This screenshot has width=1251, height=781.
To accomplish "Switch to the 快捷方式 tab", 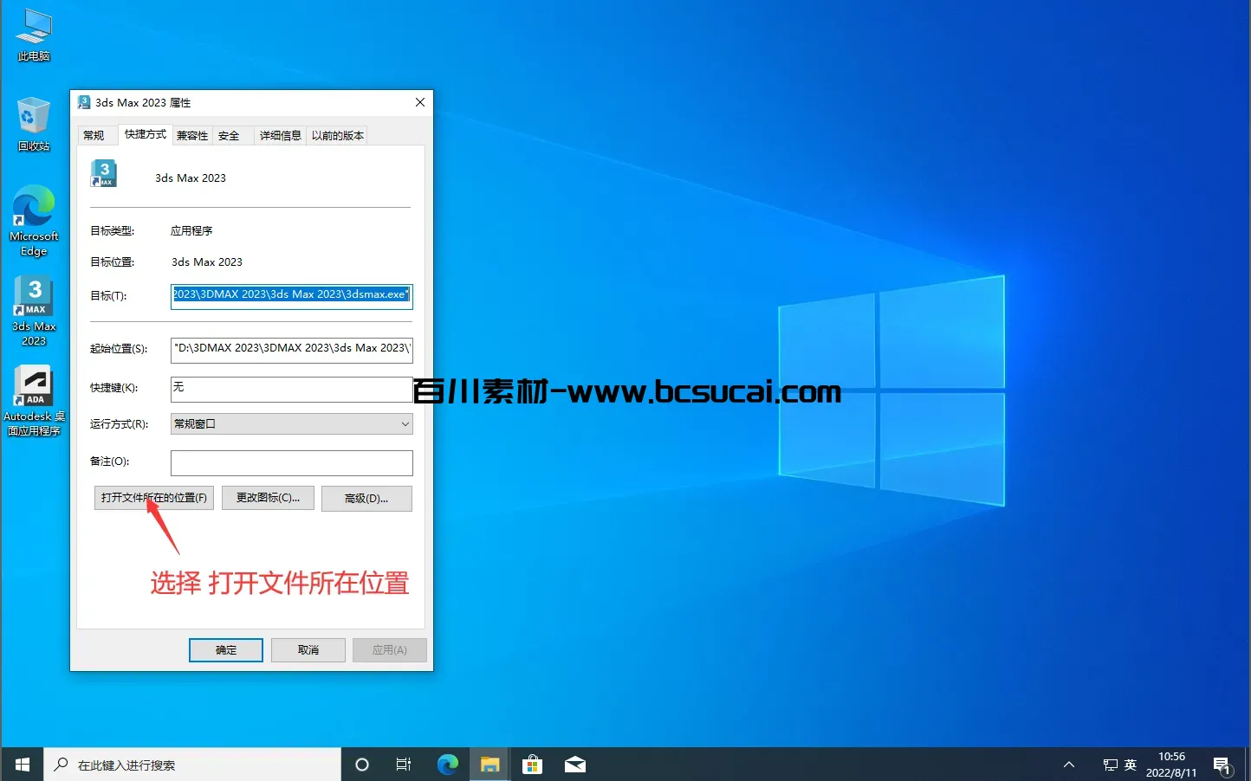I will pyautogui.click(x=145, y=134).
